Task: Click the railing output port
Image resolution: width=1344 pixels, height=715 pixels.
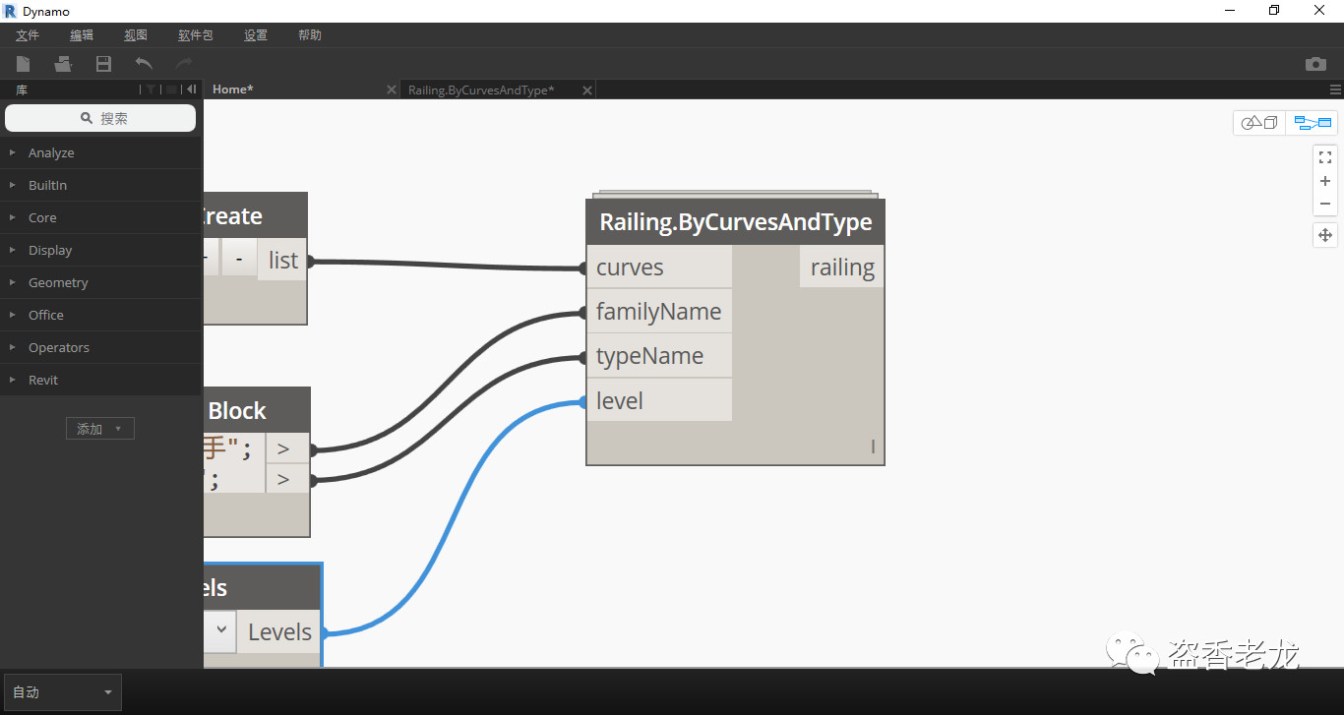Action: pyautogui.click(x=841, y=267)
